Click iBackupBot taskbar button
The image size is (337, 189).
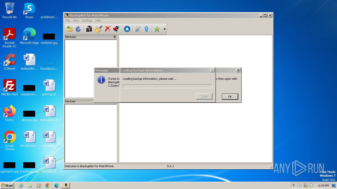click(65, 186)
